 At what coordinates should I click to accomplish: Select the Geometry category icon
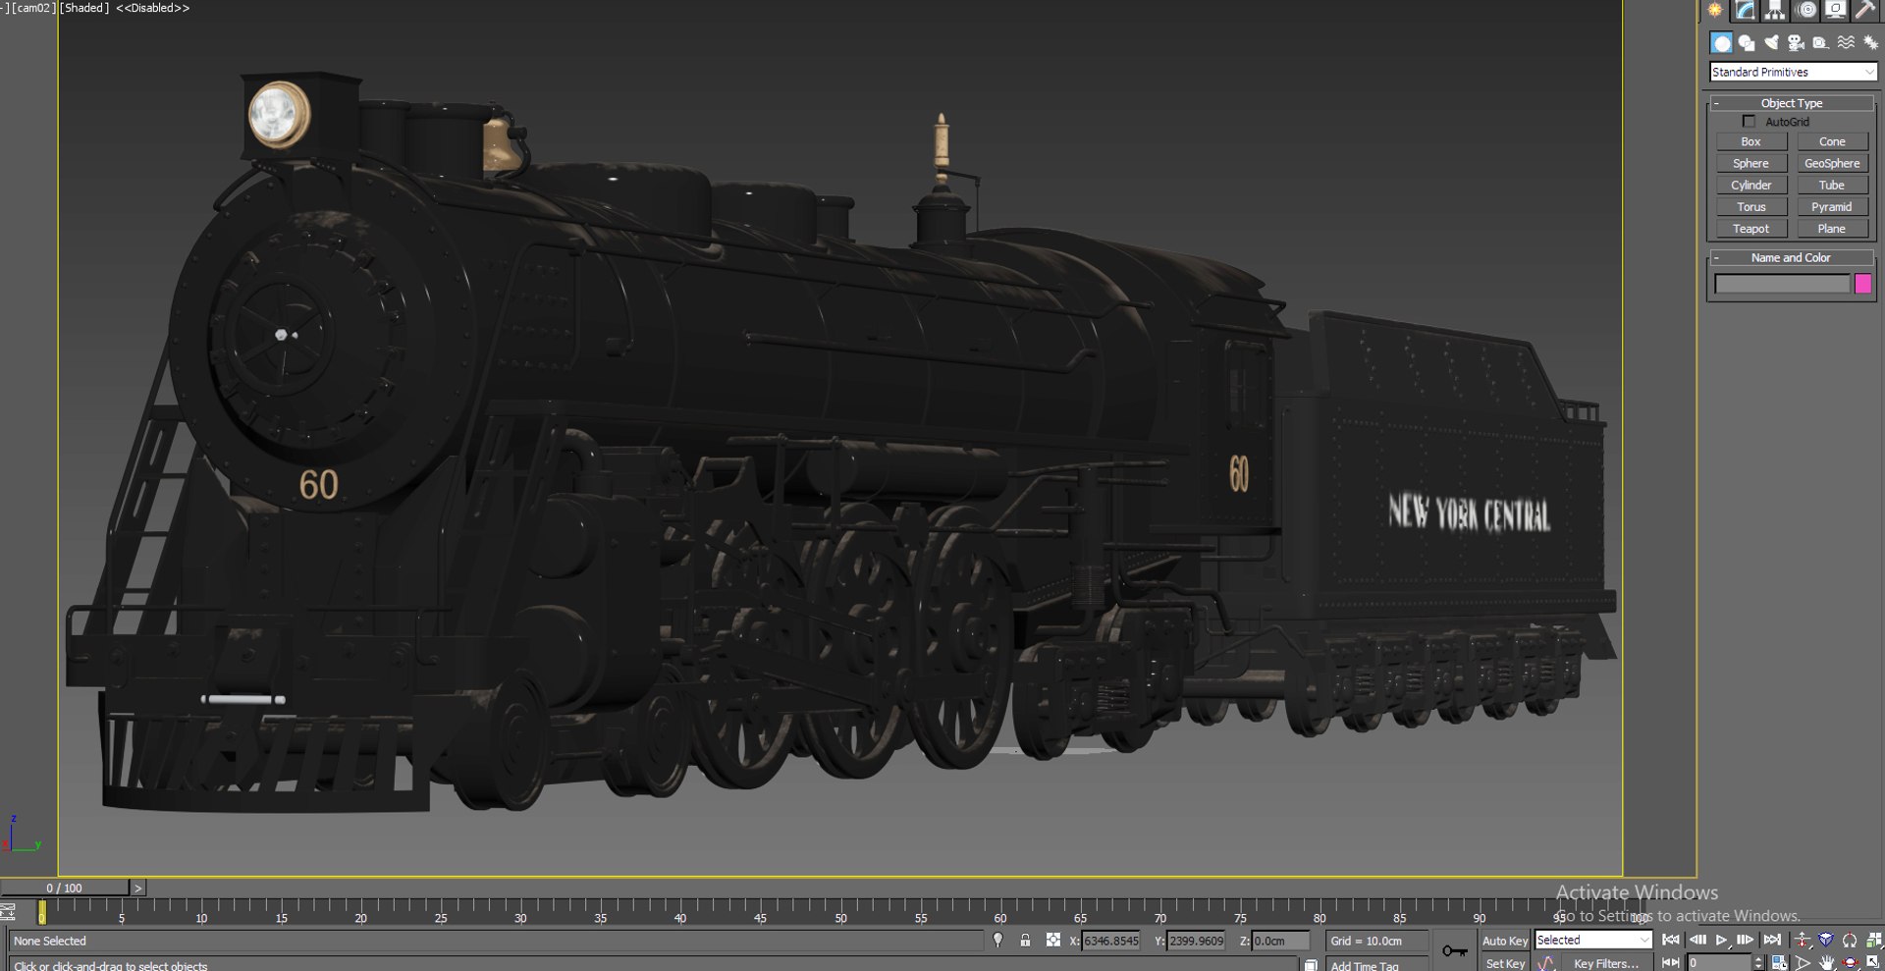[x=1721, y=43]
